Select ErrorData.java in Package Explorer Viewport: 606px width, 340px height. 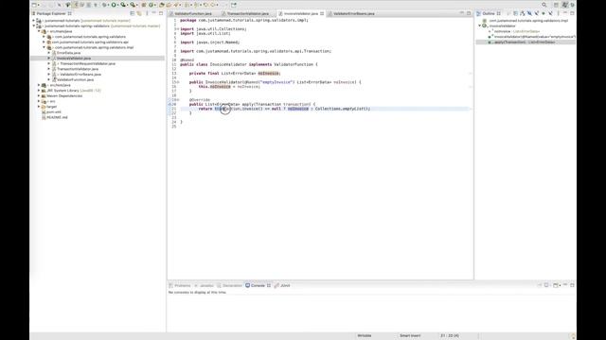(x=68, y=53)
